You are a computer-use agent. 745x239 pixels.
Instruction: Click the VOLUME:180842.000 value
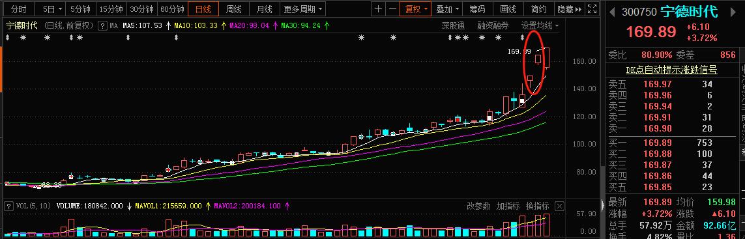click(89, 206)
